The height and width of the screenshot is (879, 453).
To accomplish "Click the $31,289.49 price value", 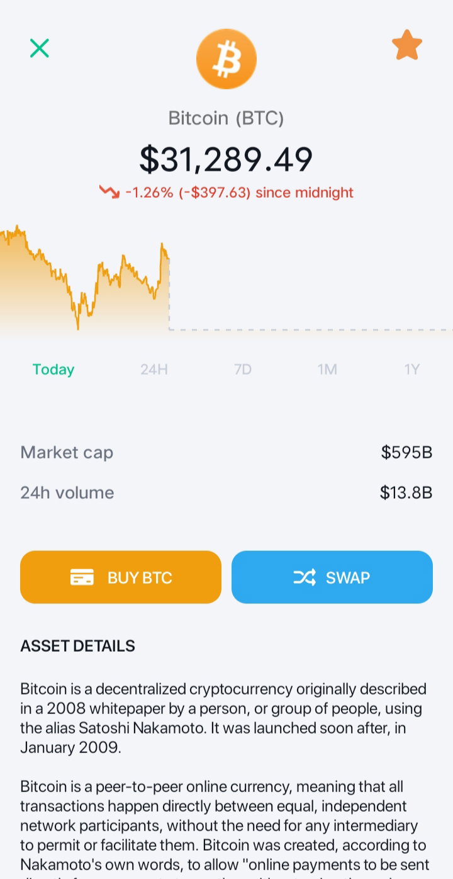I will pos(226,159).
